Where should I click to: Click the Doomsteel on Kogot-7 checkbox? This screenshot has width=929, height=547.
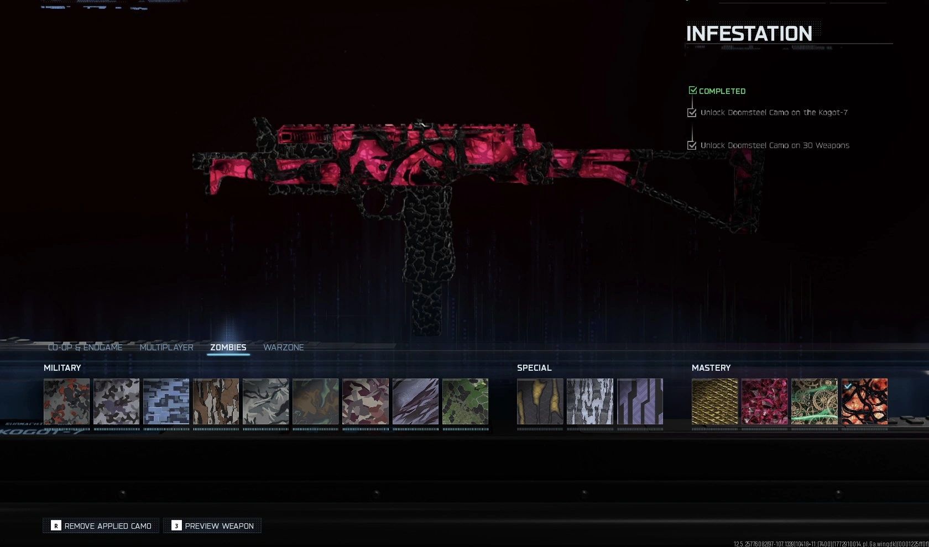692,113
